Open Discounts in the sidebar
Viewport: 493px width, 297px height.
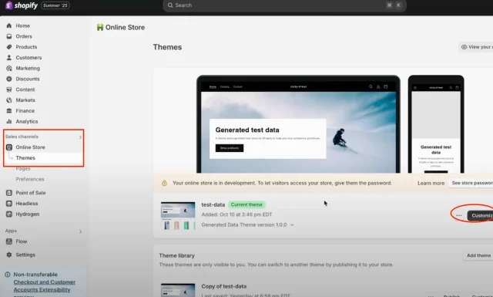click(x=28, y=79)
